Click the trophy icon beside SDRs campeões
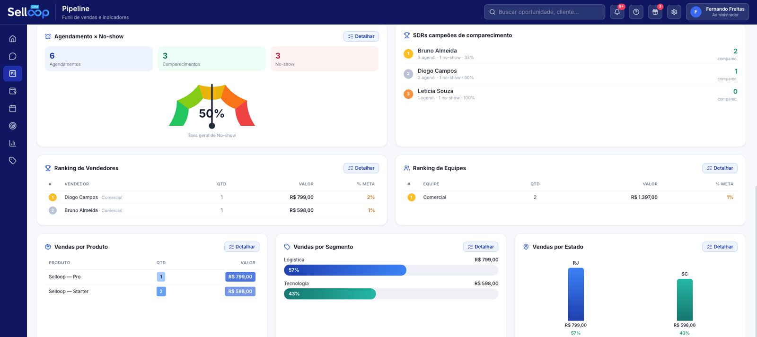757x337 pixels. point(406,35)
